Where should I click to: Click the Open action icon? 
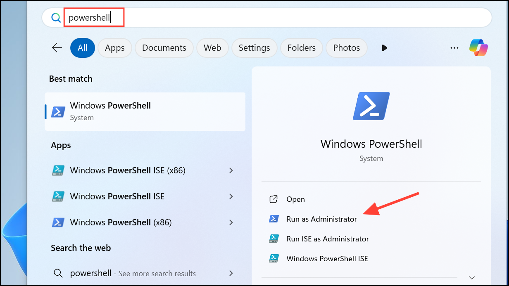point(274,199)
